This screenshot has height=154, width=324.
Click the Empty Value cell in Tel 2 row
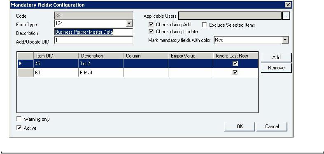(x=191, y=64)
